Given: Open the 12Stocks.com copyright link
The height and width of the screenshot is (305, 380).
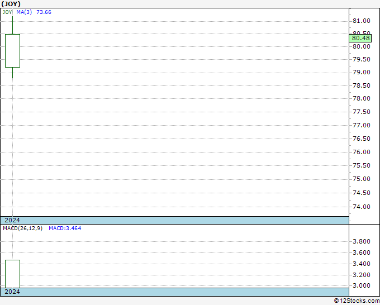Looking at the screenshot, I should 357,301.
